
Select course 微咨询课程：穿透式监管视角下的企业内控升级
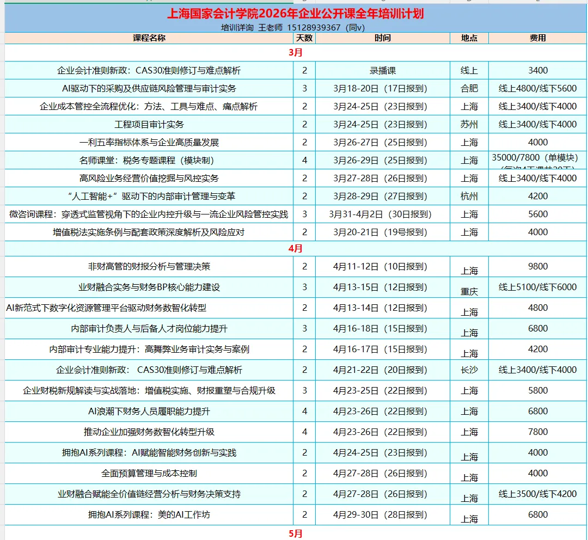149,214
